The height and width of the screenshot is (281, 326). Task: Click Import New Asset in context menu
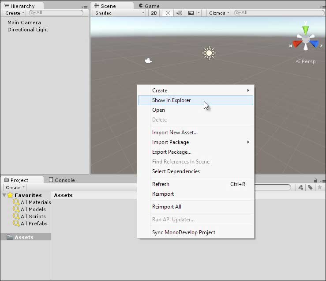(x=175, y=133)
